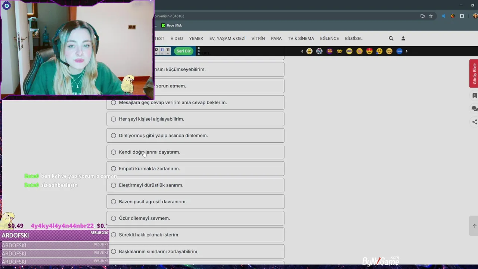Select 'Mesajlara geç cevap veririm' radio button
The height and width of the screenshot is (269, 478).
pyautogui.click(x=114, y=102)
